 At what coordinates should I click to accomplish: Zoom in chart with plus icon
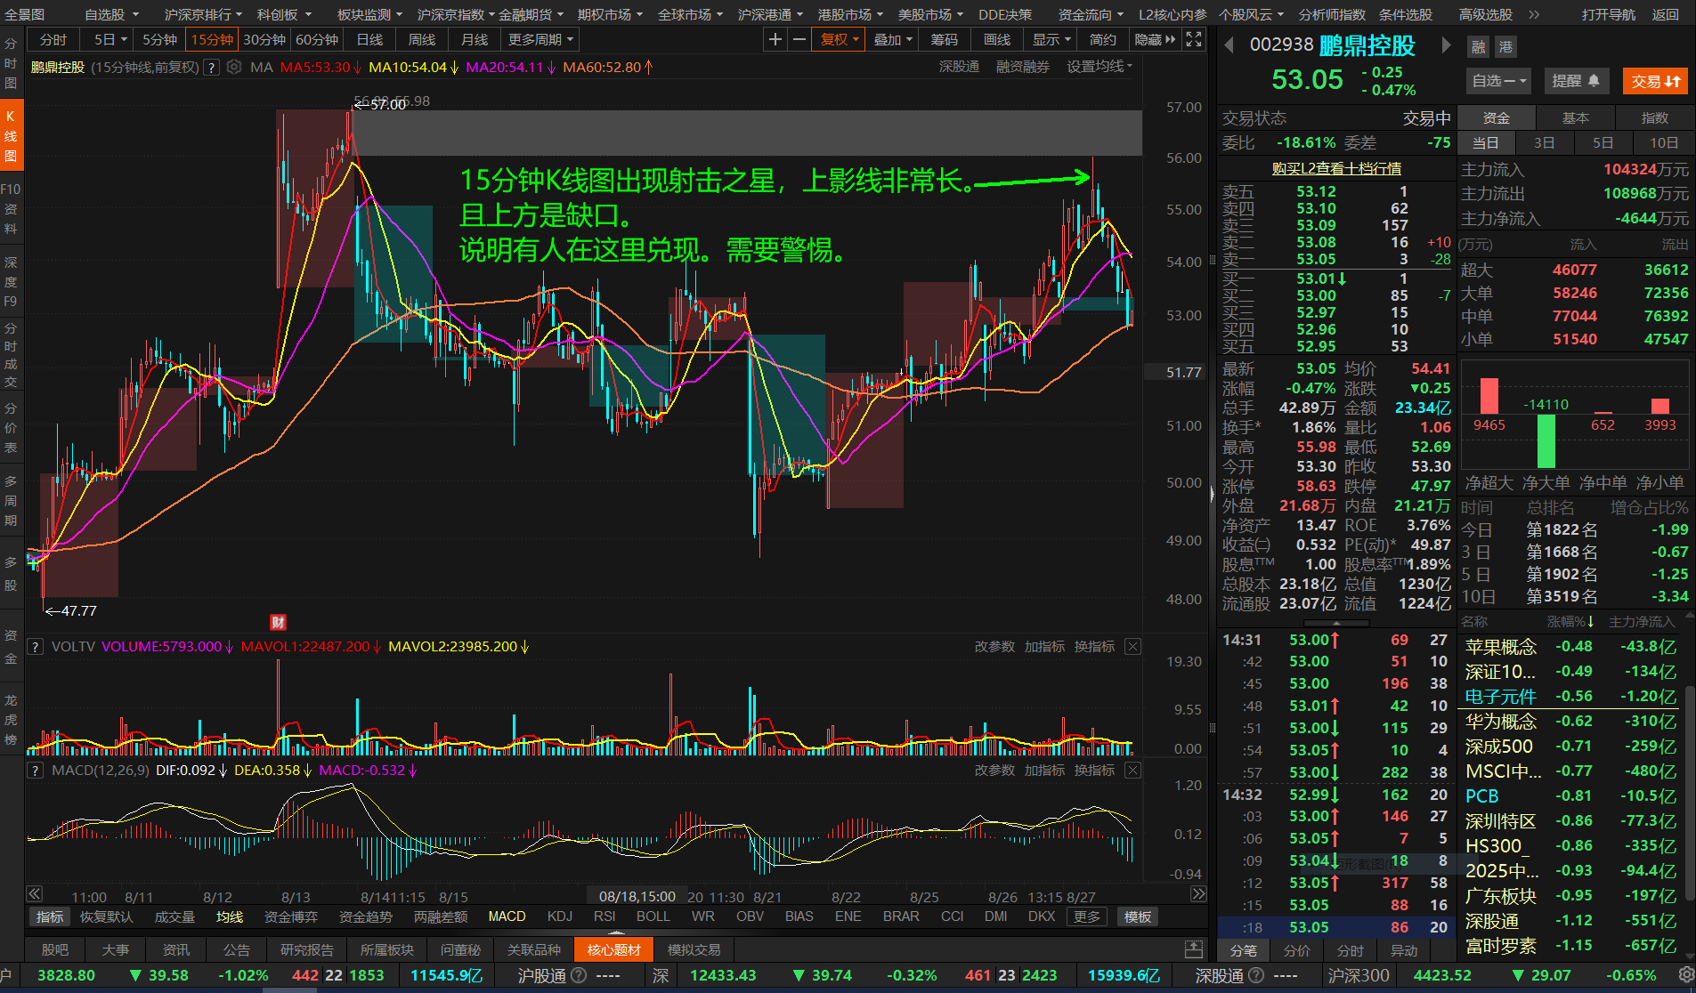pyautogui.click(x=775, y=39)
